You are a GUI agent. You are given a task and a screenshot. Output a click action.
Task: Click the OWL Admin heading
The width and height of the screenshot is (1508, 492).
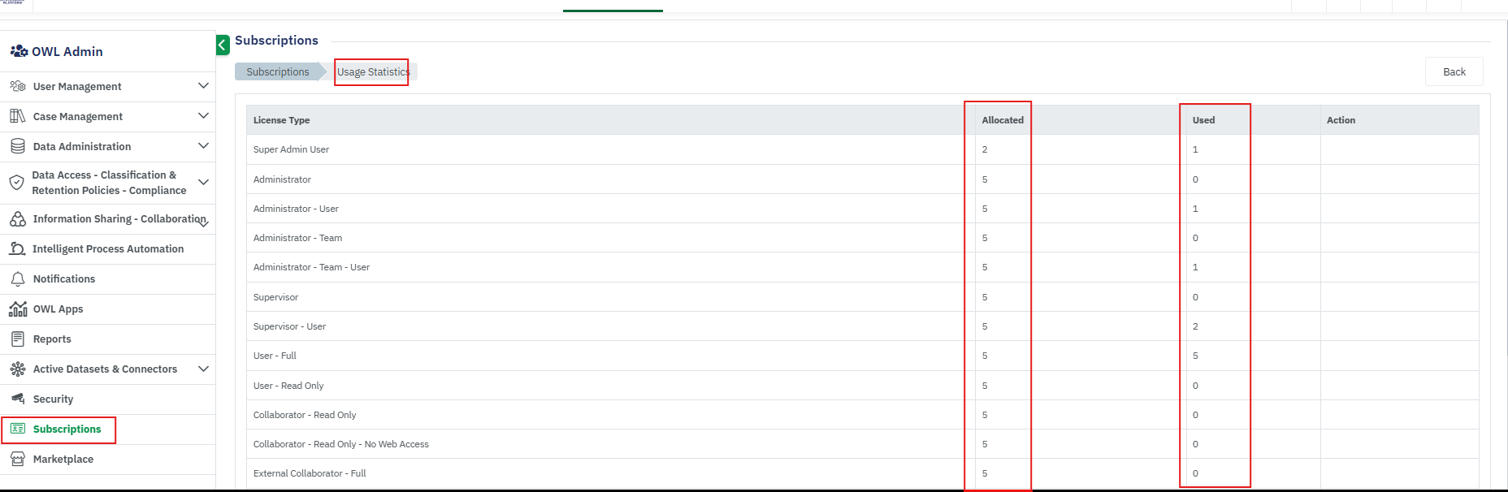click(x=67, y=52)
